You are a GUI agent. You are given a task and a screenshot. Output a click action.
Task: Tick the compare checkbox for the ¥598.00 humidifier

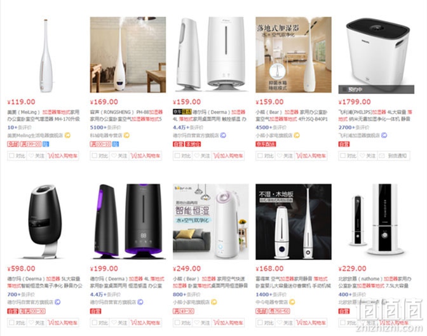[x=11, y=323]
